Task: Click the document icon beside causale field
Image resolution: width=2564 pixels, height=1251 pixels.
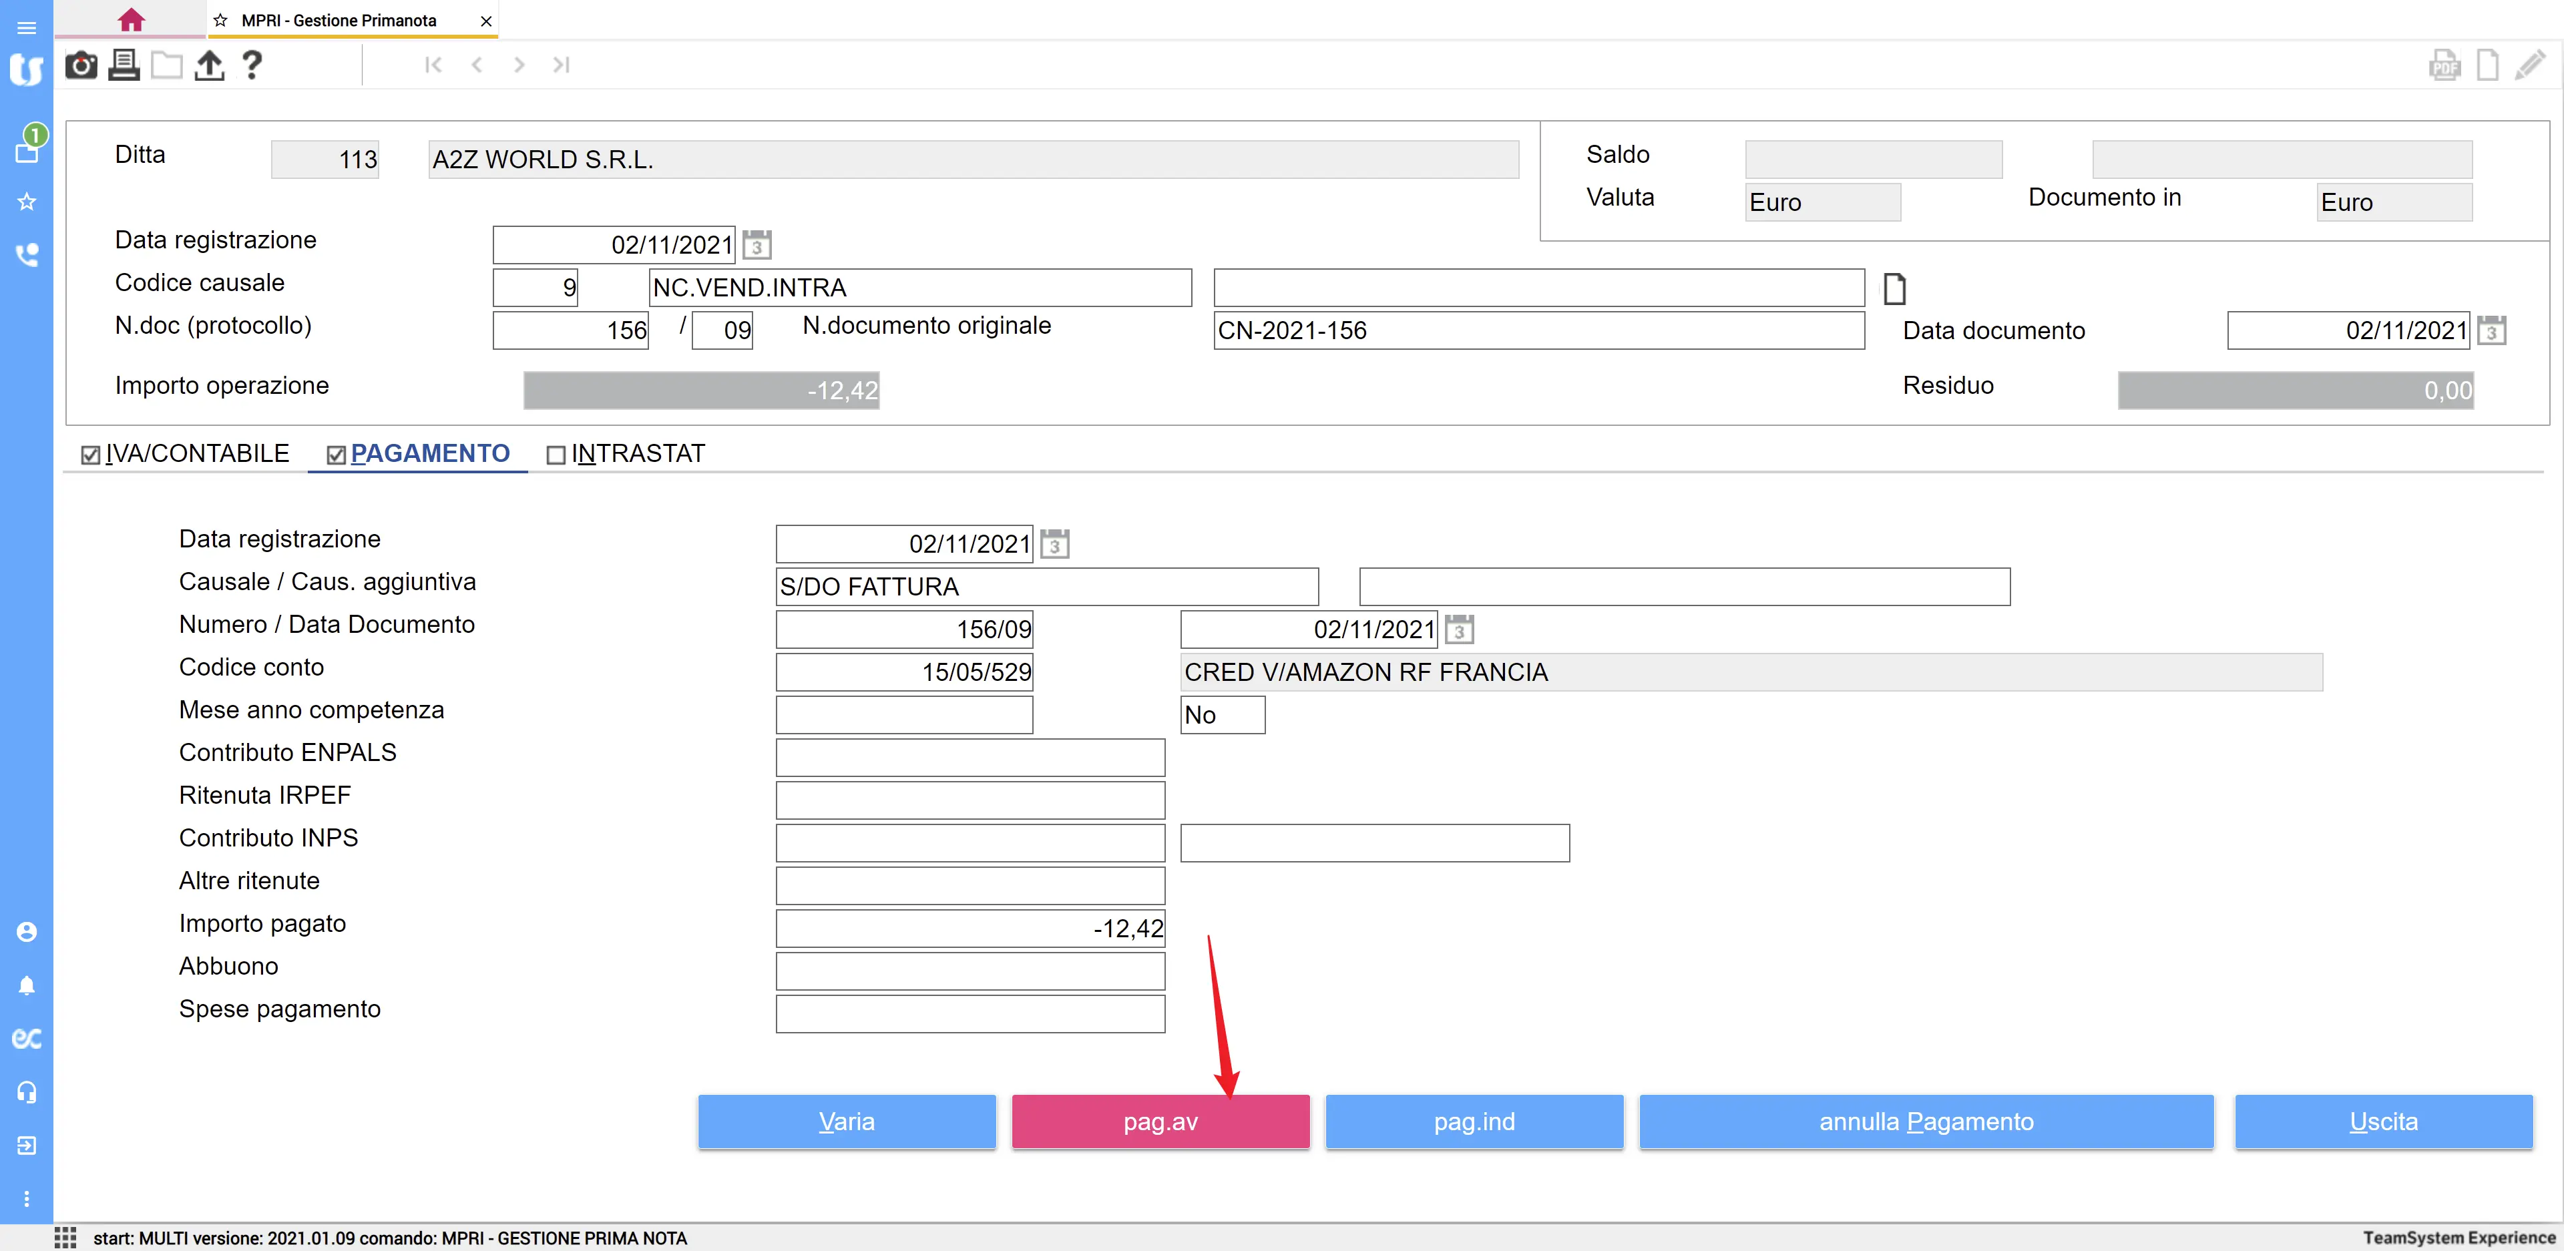Action: [1894, 288]
